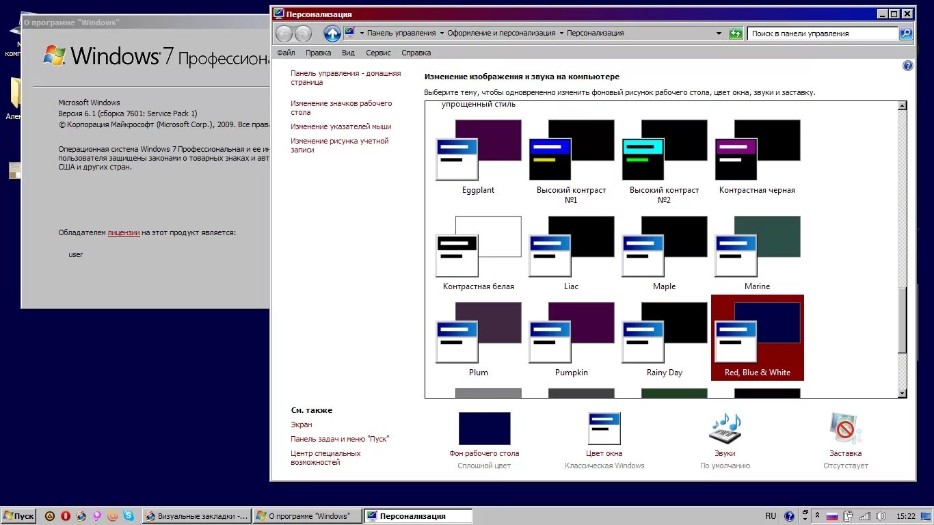Open Изменение рисунка учетной записи link
The height and width of the screenshot is (525, 934).
[x=339, y=146]
